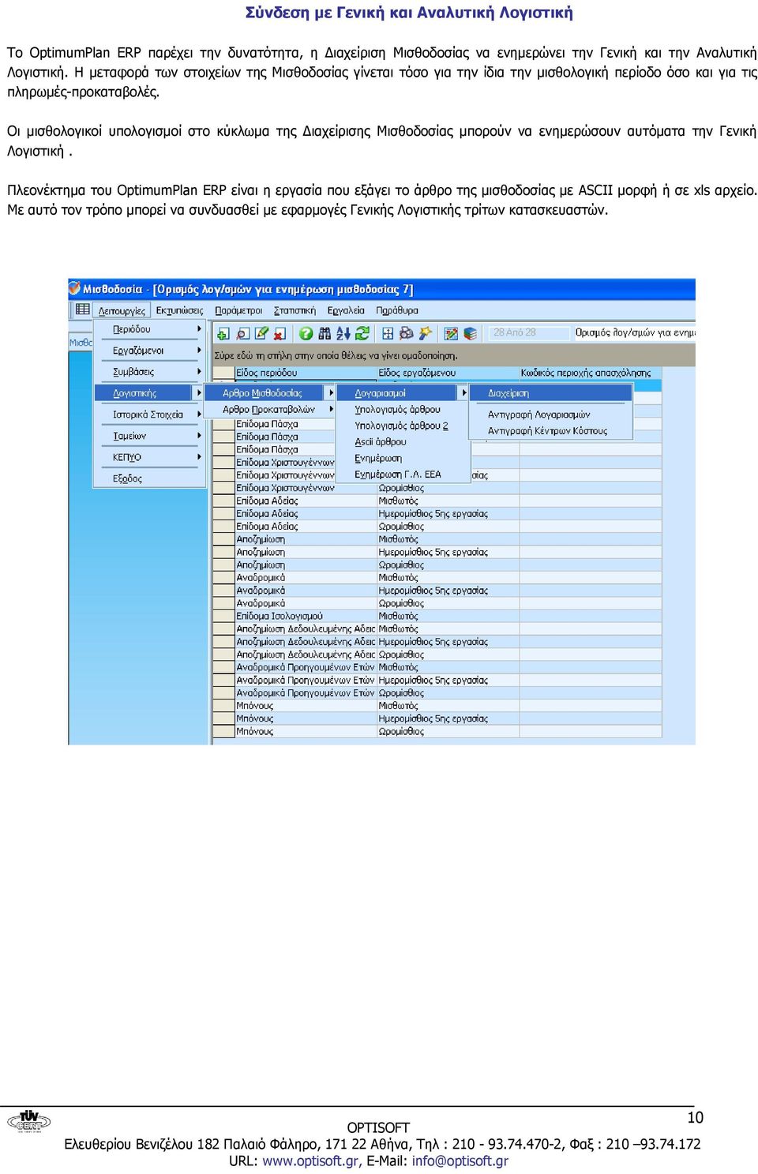This screenshot has width=758, height=1174.
Task: Expand the Συμβάσεις submenu
Action: pos(149,372)
